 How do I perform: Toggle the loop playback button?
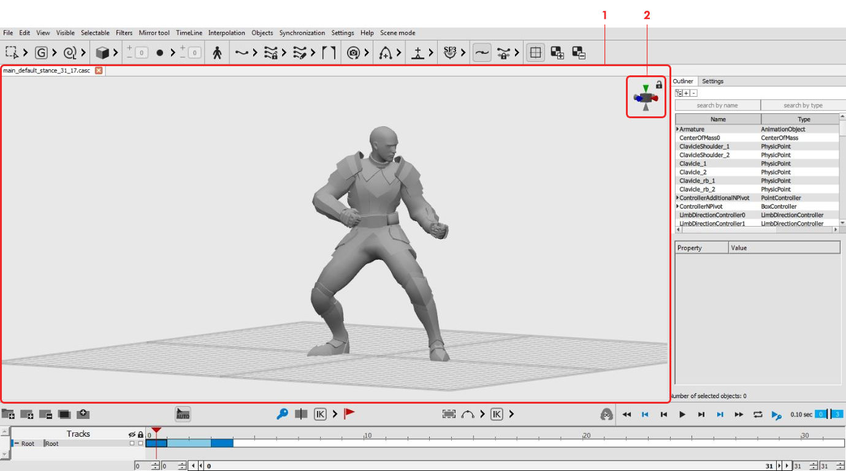tap(758, 415)
